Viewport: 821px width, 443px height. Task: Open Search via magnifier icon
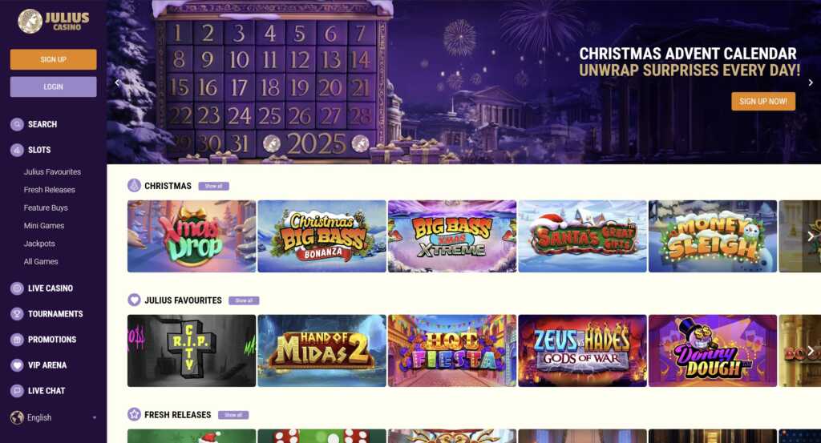tap(17, 124)
